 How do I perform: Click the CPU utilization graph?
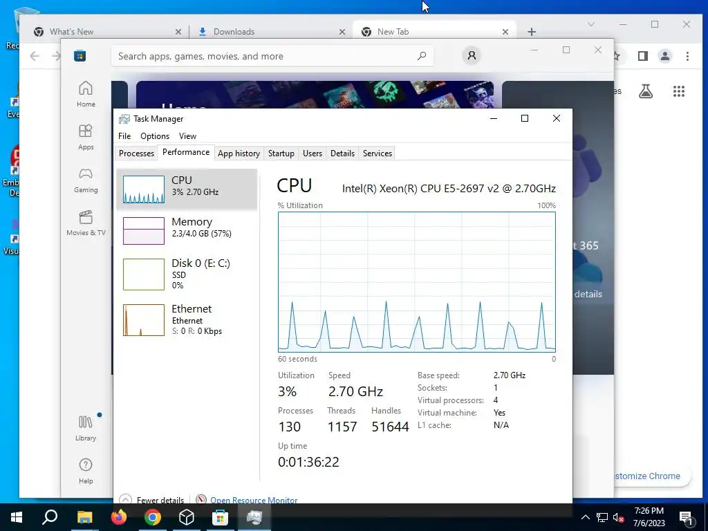417,282
